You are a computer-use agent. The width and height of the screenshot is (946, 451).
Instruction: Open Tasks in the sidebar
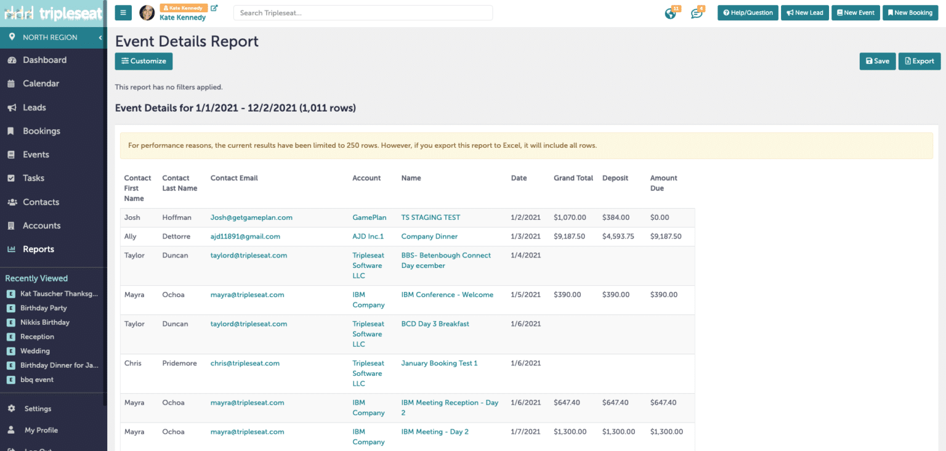coord(33,178)
